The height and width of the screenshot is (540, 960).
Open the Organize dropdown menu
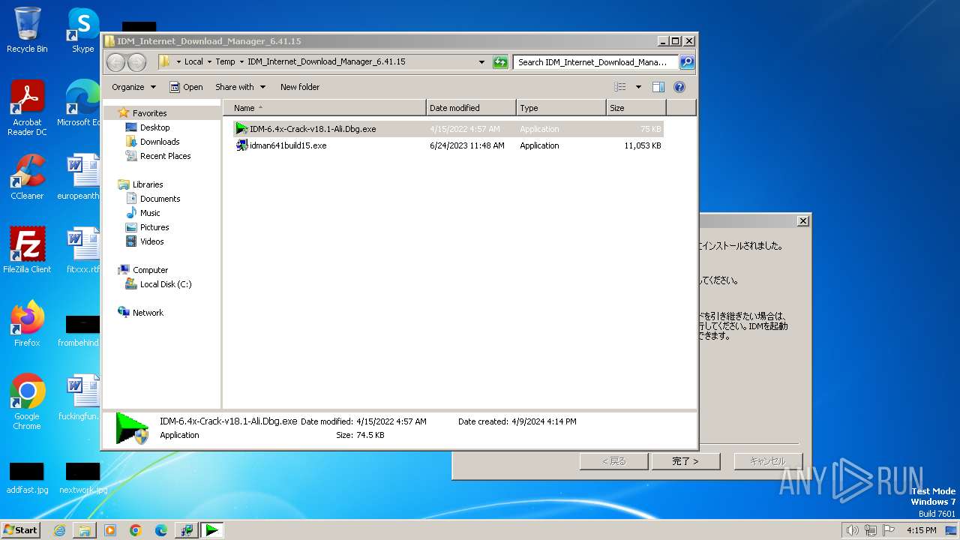[133, 87]
